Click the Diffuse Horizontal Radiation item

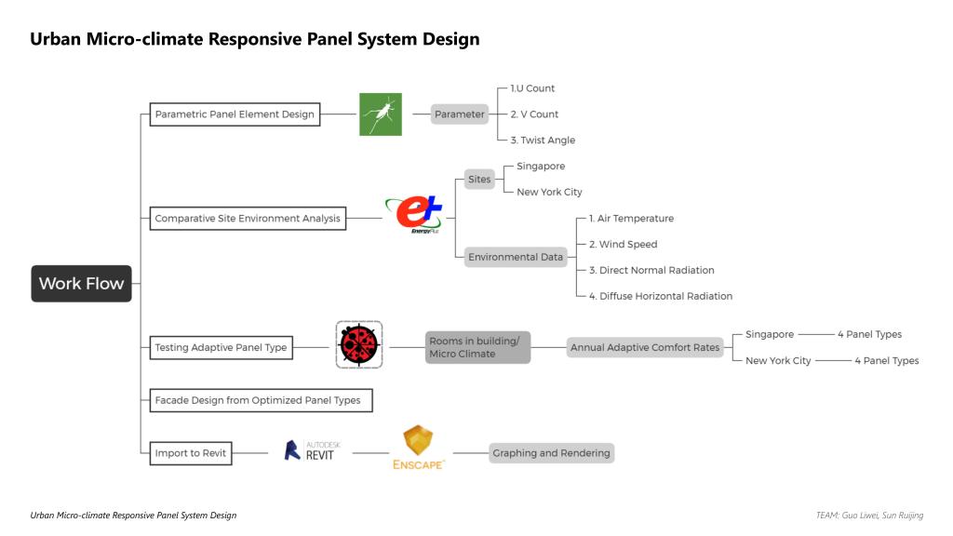tap(660, 296)
